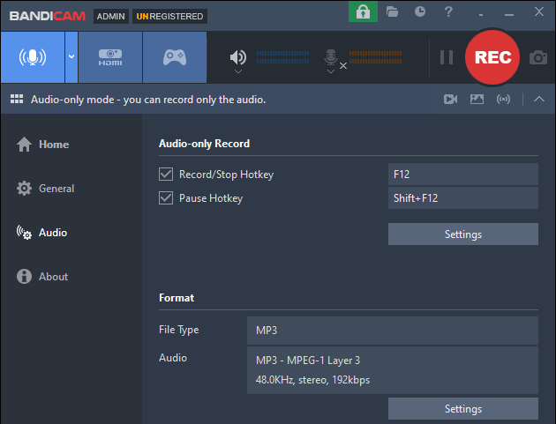Click the MP3 - MPEG-1 Layer 3 audio info box
Image resolution: width=556 pixels, height=424 pixels.
pos(393,370)
